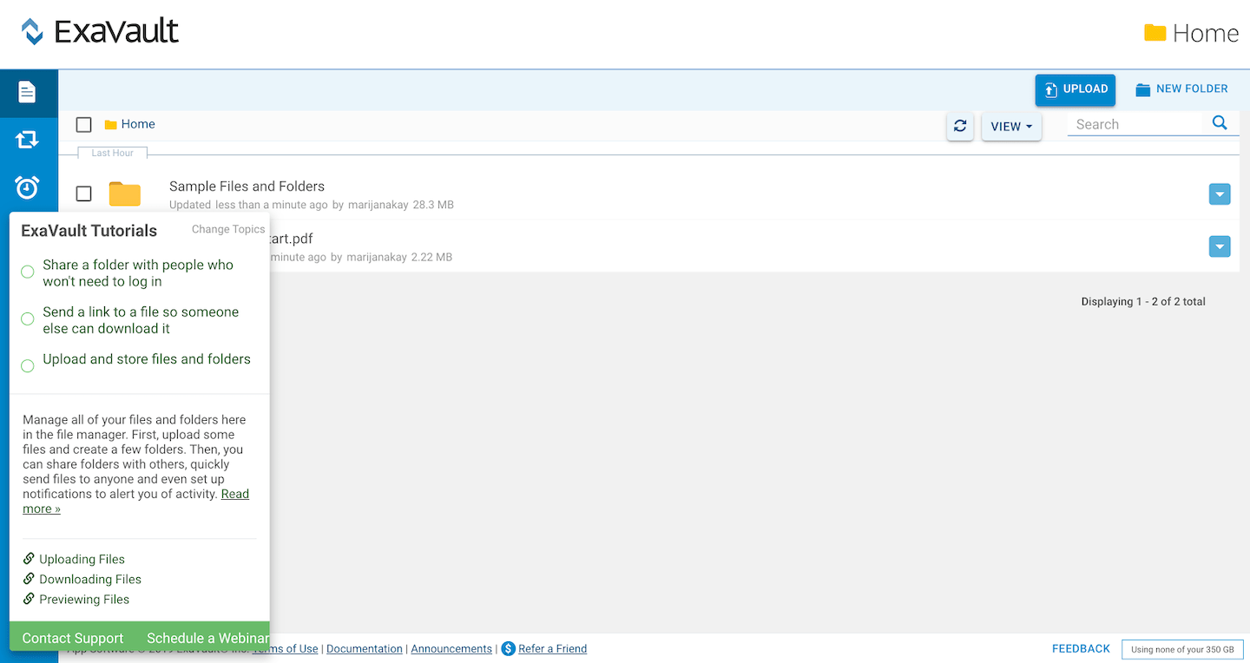Open the Previewing Files tutorial link
The image size is (1250, 663).
84,599
